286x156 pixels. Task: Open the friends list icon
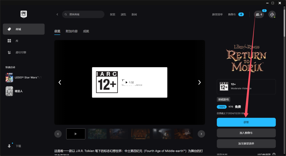click(x=259, y=15)
